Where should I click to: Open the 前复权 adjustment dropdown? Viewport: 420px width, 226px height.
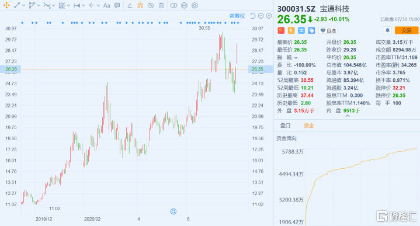pyautogui.click(x=237, y=16)
